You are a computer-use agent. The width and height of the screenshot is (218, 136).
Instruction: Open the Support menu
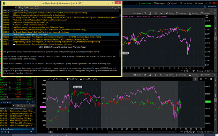172,3
